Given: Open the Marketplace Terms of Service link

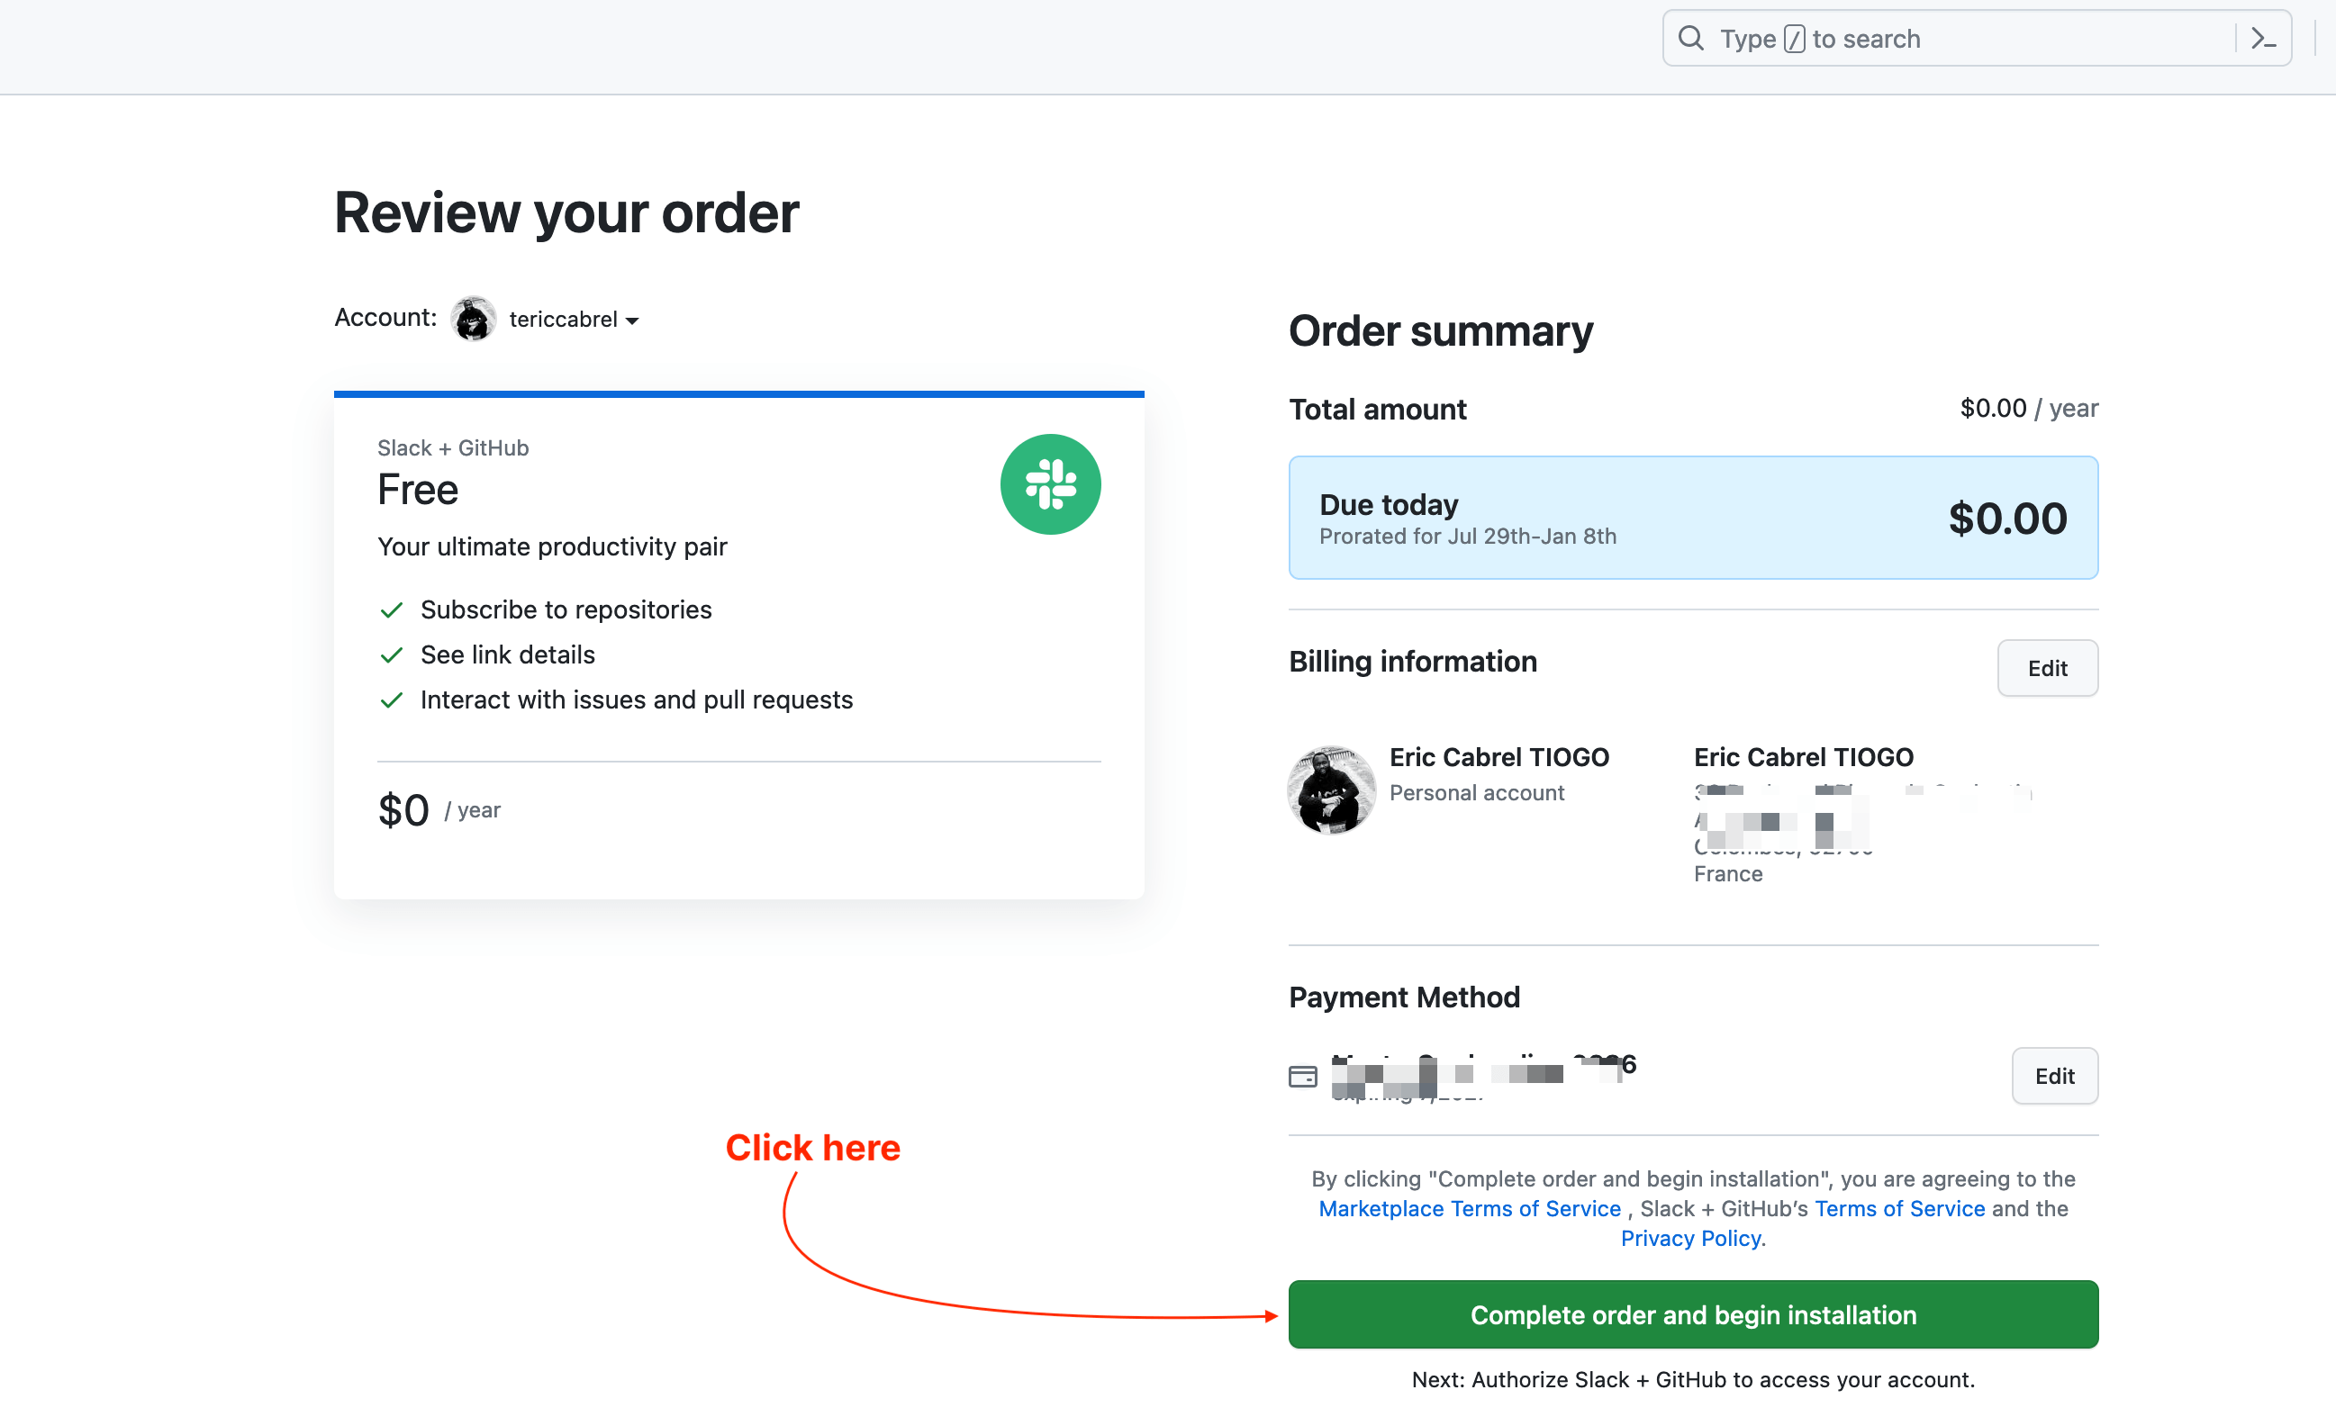Looking at the screenshot, I should pyautogui.click(x=1469, y=1208).
